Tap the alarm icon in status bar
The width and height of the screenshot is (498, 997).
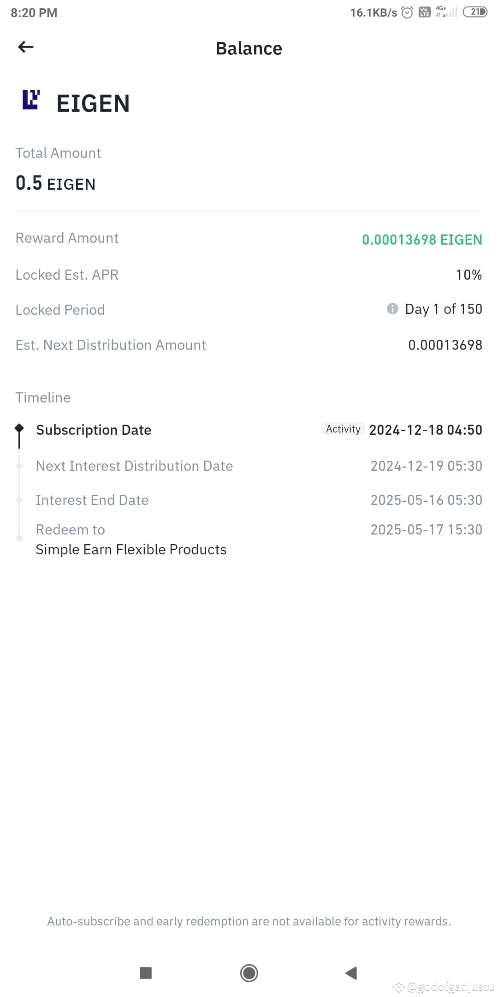pyautogui.click(x=407, y=12)
